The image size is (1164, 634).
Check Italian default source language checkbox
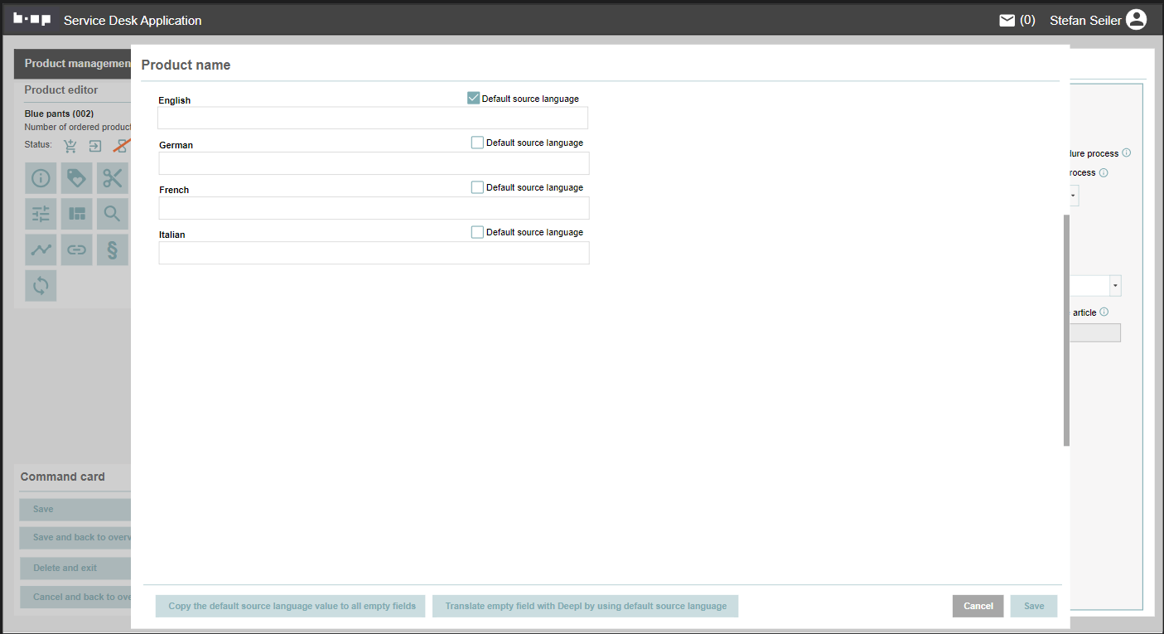477,232
